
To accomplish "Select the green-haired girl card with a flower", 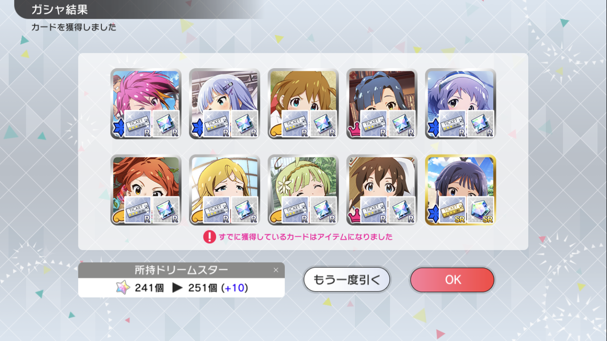I will (x=303, y=190).
